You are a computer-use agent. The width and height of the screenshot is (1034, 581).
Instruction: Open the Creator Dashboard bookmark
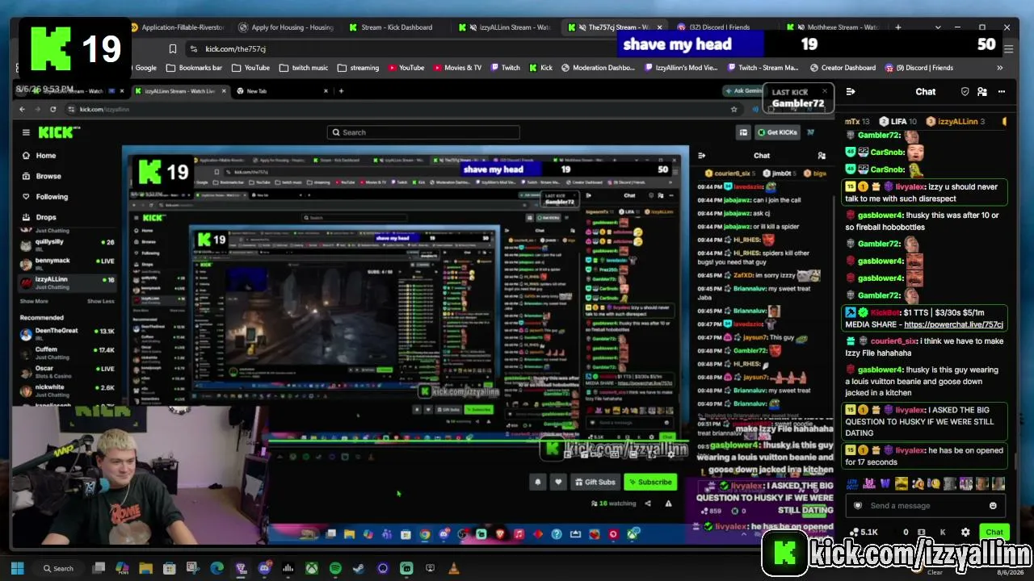click(842, 68)
